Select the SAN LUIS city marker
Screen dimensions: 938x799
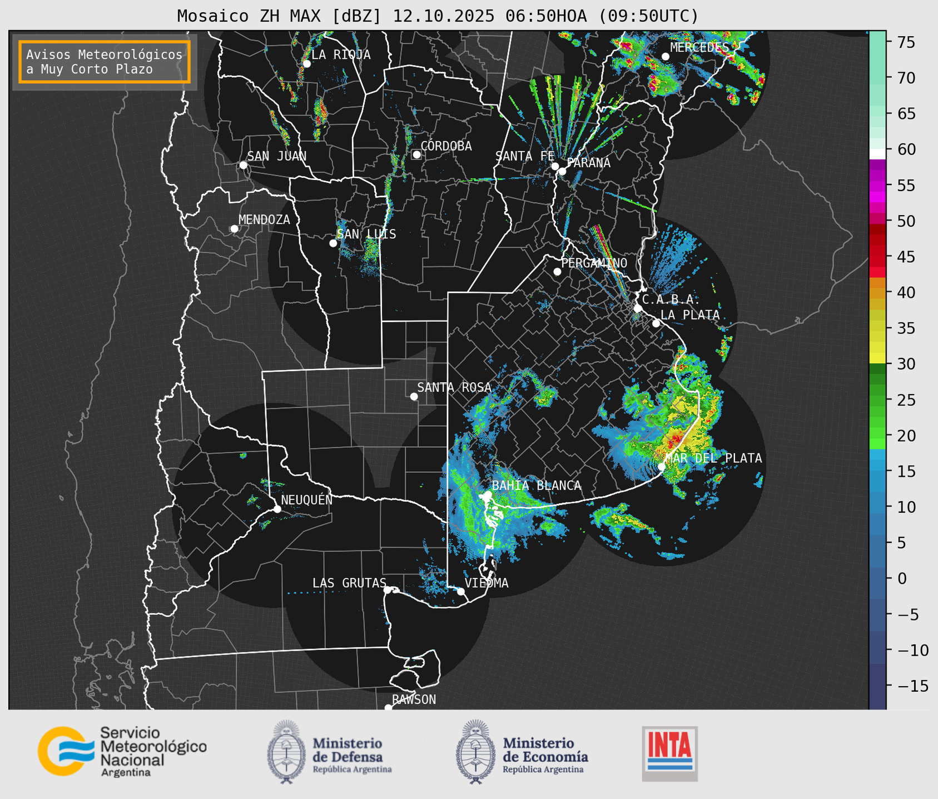coord(333,243)
